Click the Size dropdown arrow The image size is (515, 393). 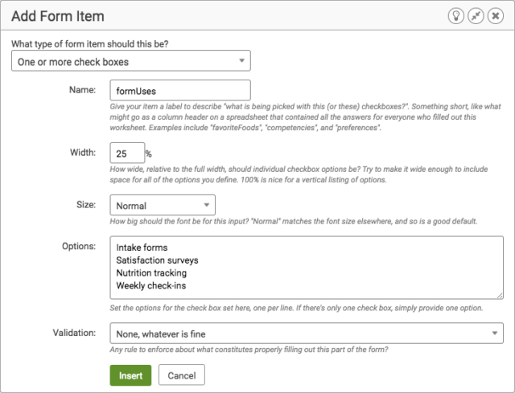(207, 205)
